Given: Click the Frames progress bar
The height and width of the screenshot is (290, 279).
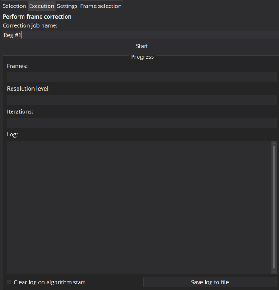Looking at the screenshot, I should point(142,77).
